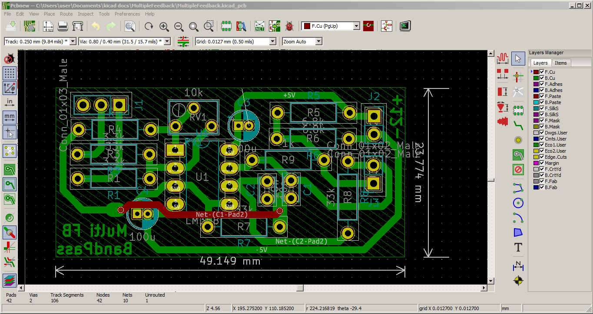593x314 pixels.
Task: Disable the Edge.Cuts layer checkbox
Action: point(542,157)
